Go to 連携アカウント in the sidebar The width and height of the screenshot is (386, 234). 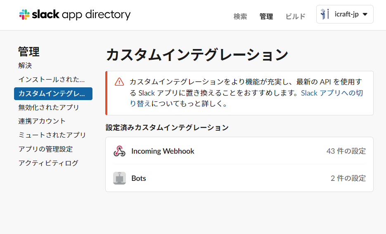pos(42,121)
